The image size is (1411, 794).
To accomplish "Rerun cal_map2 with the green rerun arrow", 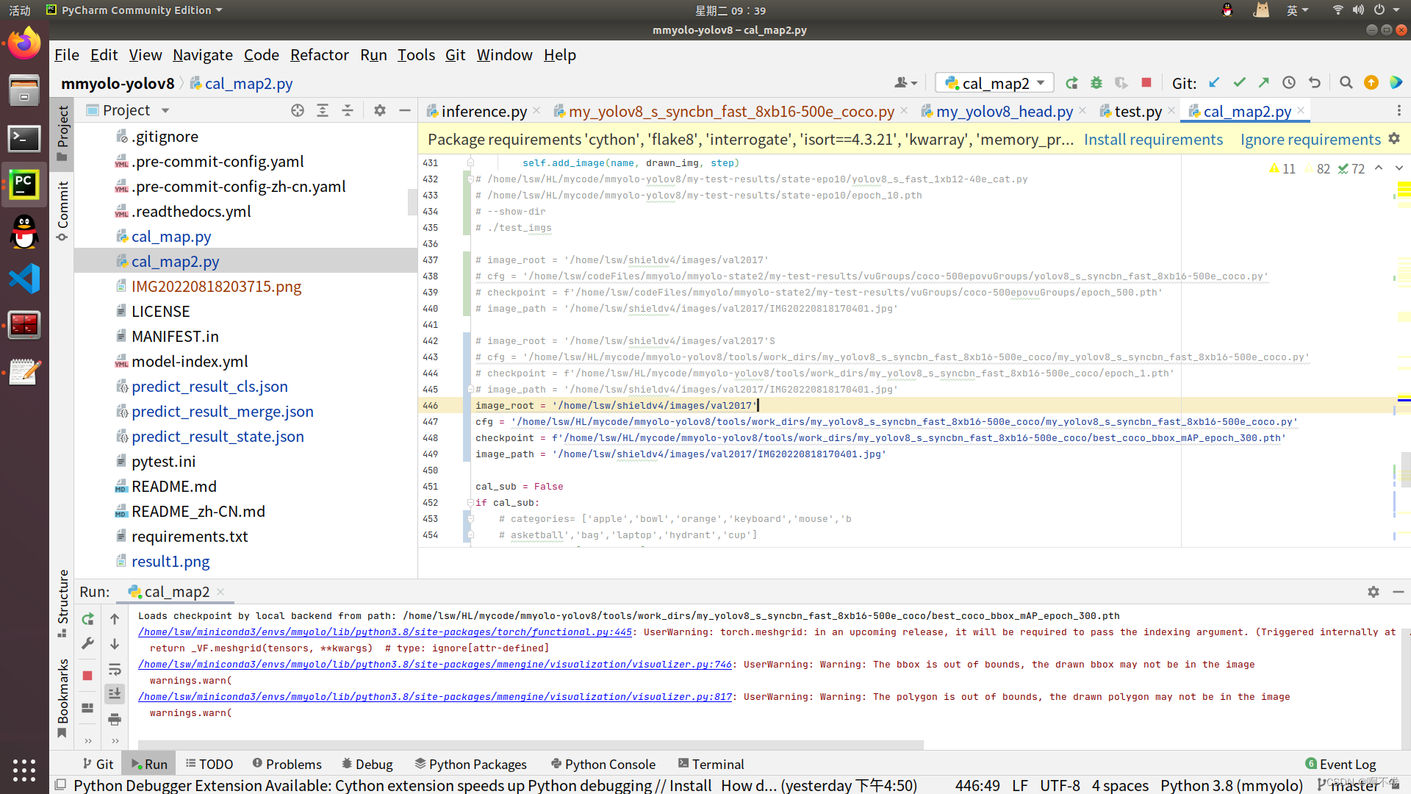I will [x=1071, y=82].
